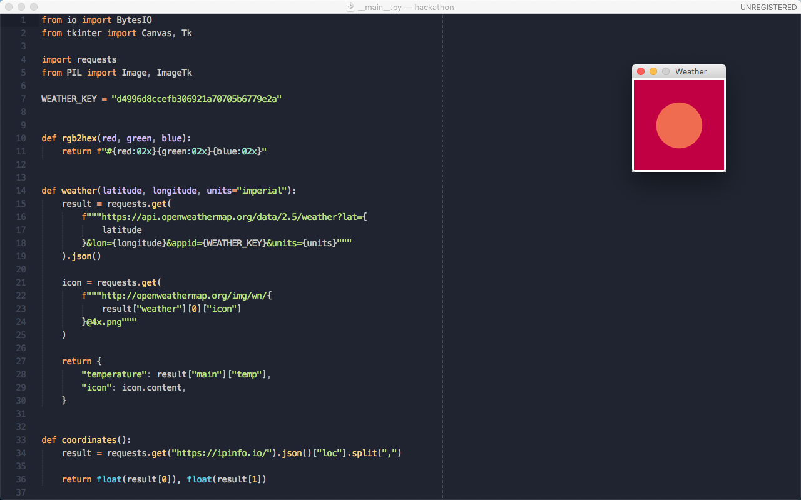Image resolution: width=801 pixels, height=500 pixels.
Task: Click the Python file icon in the title bar
Action: pyautogui.click(x=349, y=7)
